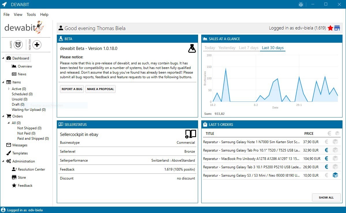Click the beta flask icon in Beta panel
This screenshot has height=213, width=346.
point(192,48)
